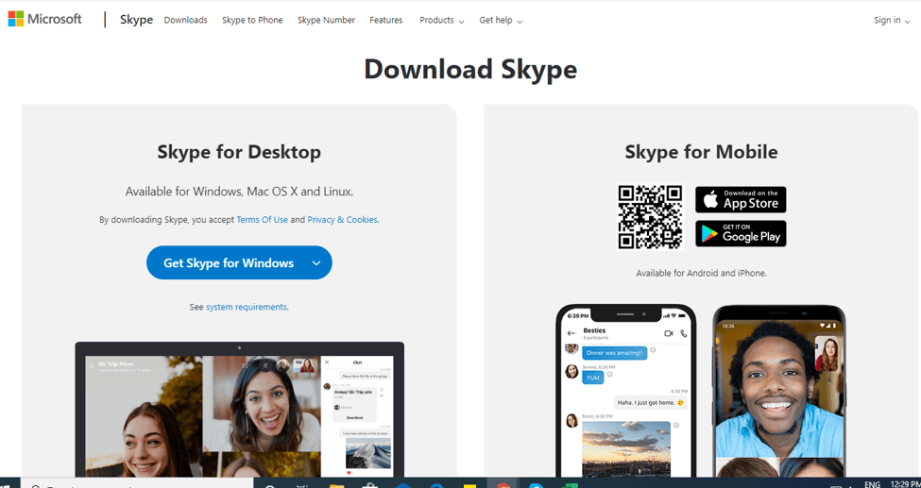Open the Skype Number page
Viewport: 921px width, 488px height.
326,20
